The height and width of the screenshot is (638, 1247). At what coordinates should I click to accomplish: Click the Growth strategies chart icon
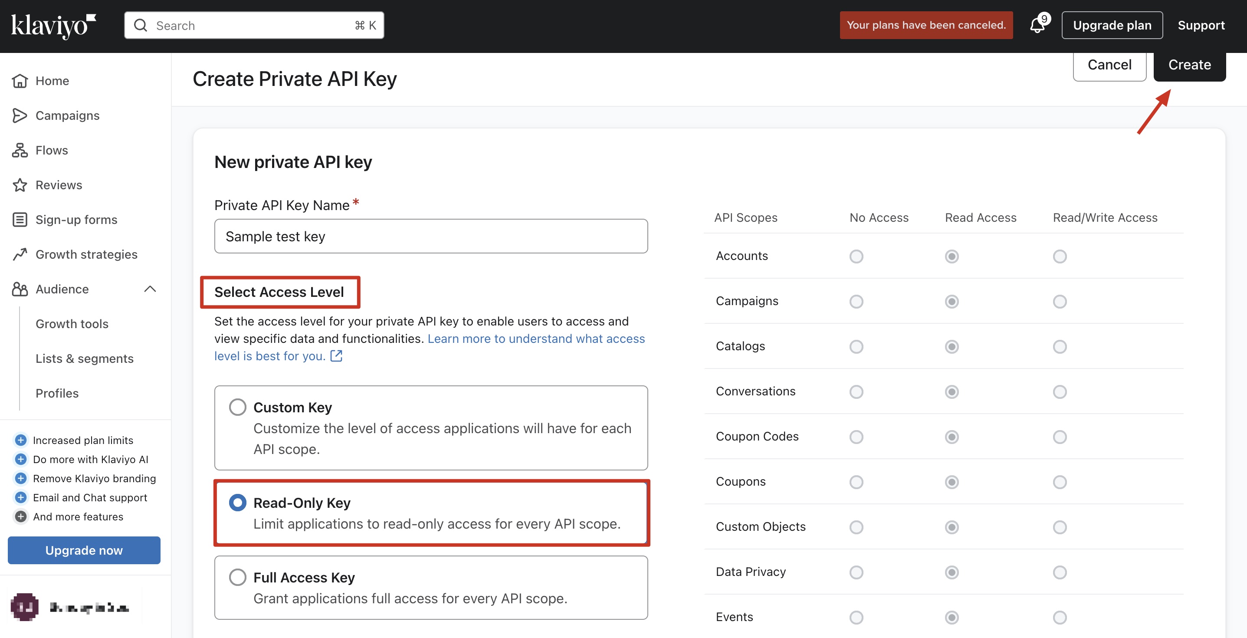[20, 255]
